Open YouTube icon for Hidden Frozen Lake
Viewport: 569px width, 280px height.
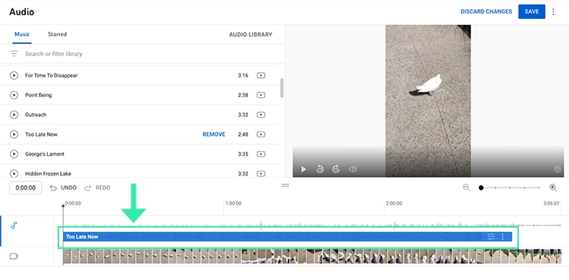261,174
